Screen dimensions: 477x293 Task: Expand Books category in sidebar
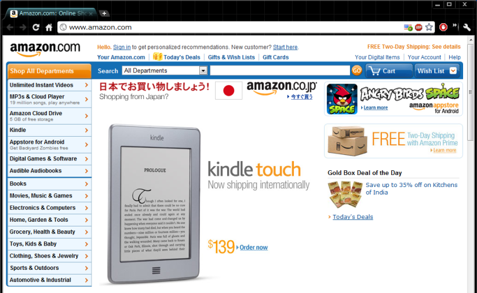[x=49, y=184]
